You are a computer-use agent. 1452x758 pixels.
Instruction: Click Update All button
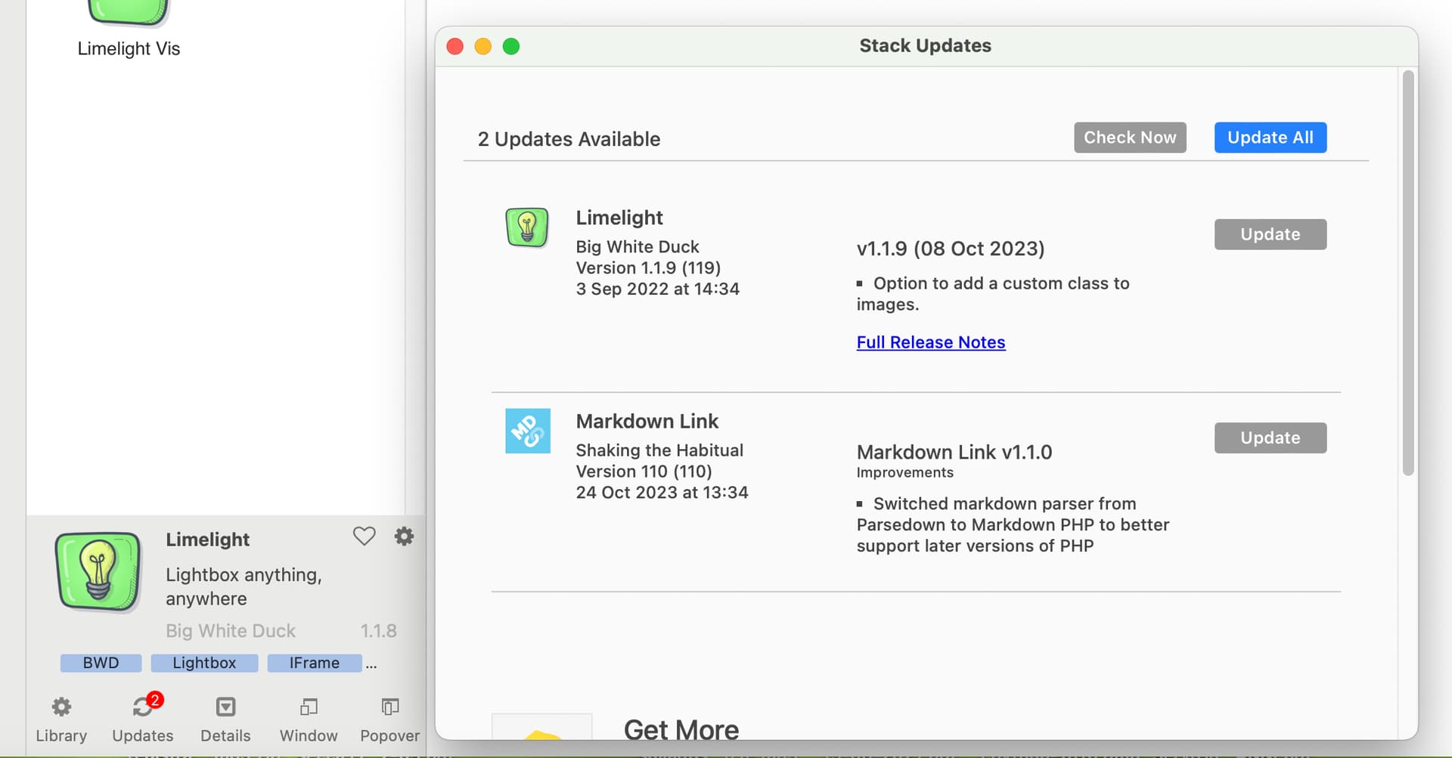(1270, 138)
